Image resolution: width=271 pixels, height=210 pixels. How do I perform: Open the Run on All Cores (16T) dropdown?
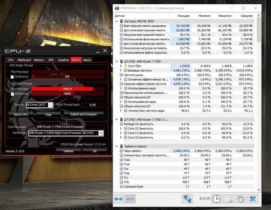click(x=50, y=105)
